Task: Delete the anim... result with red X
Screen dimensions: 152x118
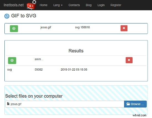Action: [x=129, y=60]
